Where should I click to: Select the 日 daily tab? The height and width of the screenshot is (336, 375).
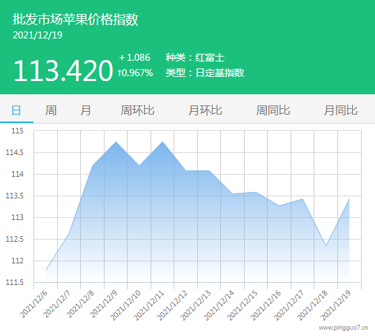[16, 110]
